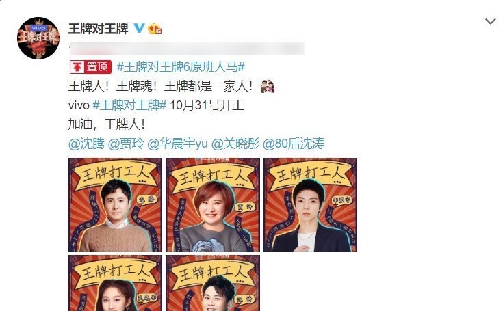Visit the @华晨宇yu mention

tap(177, 144)
